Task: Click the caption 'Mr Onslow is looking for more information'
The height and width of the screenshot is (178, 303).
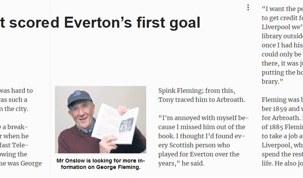Action: tap(100, 161)
